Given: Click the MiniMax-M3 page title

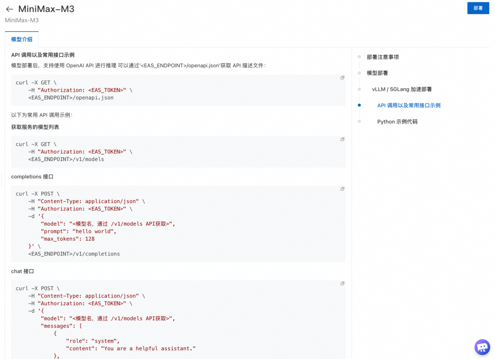Looking at the screenshot, I should click(x=46, y=9).
